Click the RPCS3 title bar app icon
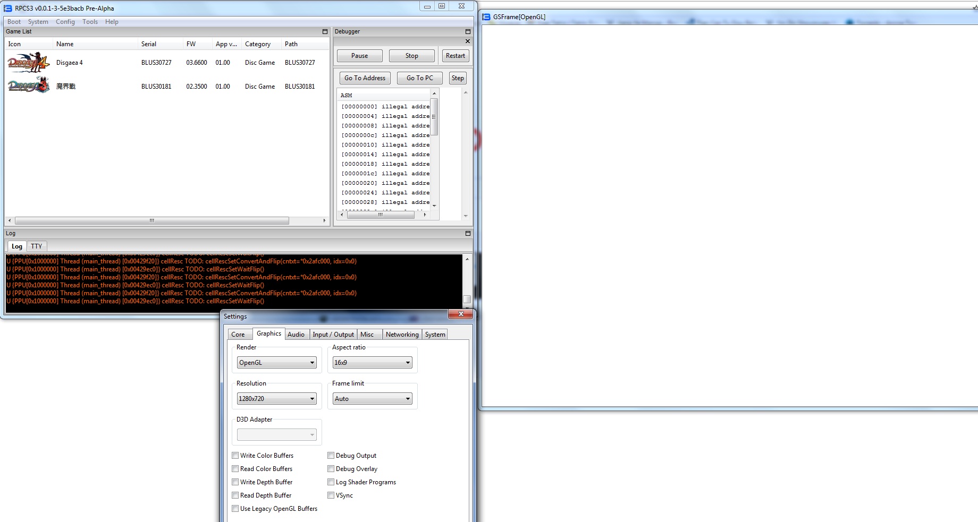This screenshot has width=978, height=522. 8,8
